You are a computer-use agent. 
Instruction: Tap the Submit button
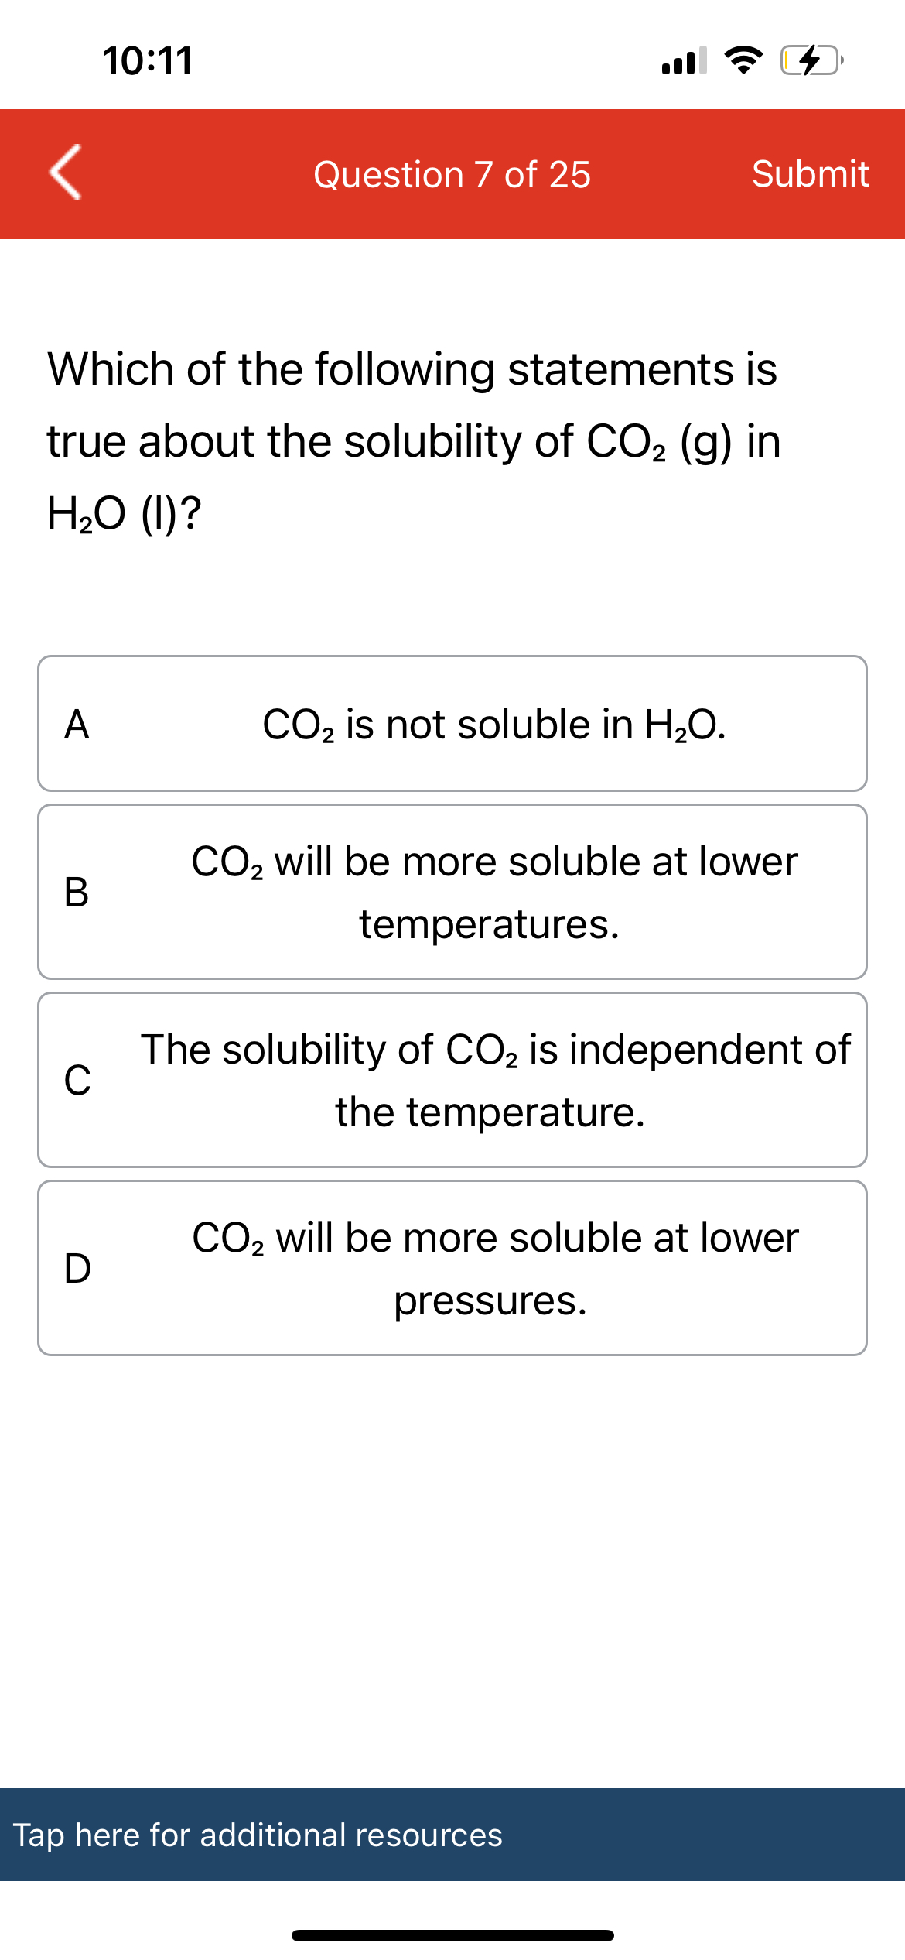tap(811, 173)
